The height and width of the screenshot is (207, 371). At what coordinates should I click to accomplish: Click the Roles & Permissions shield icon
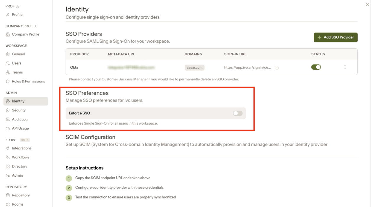point(8,82)
